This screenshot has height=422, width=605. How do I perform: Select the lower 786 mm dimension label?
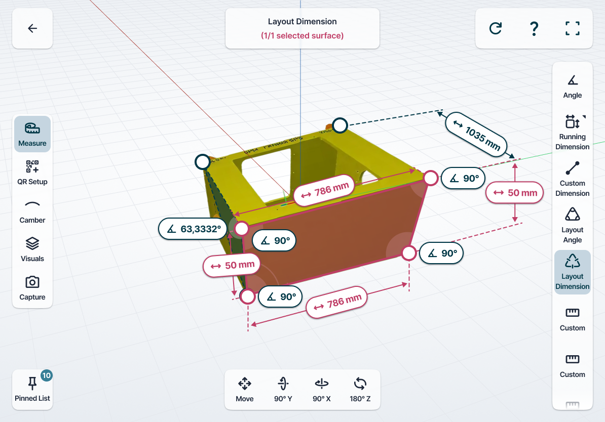pos(336,302)
